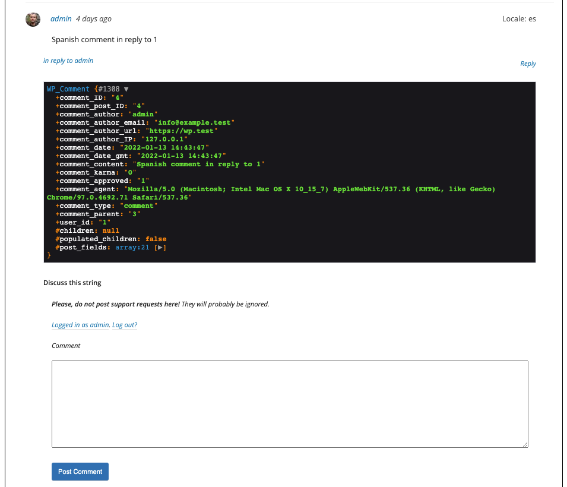Viewport: 567px width, 487px height.
Task: Click the 'Log out?' link
Action: tap(125, 325)
